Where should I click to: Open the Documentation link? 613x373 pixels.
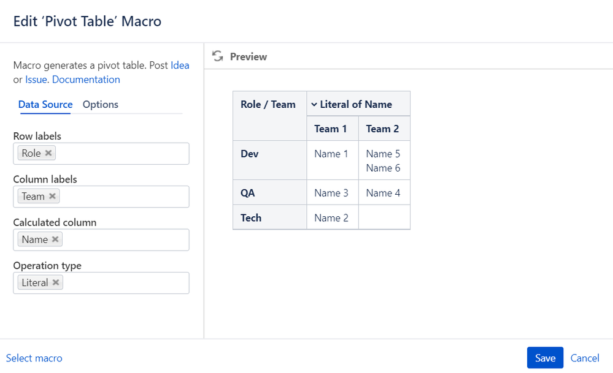(x=86, y=80)
